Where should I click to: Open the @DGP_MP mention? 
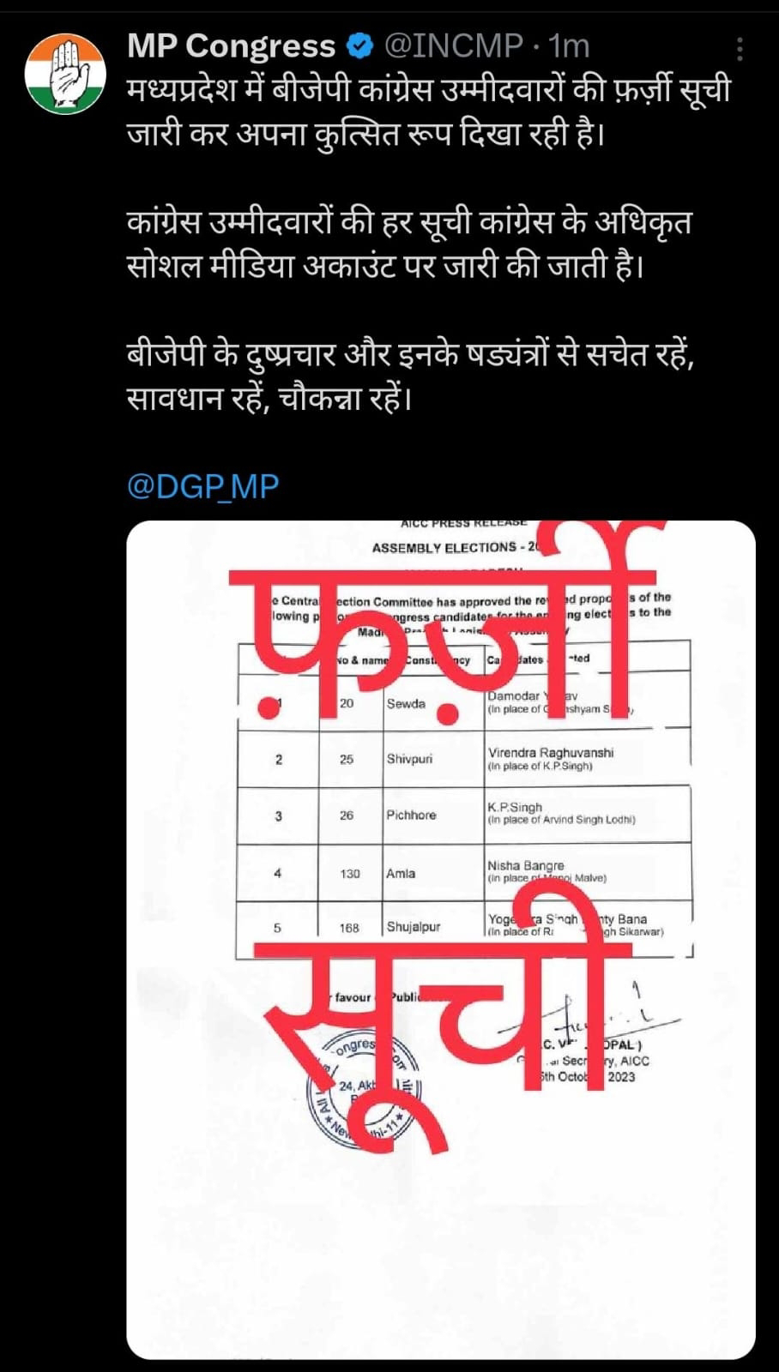point(203,486)
